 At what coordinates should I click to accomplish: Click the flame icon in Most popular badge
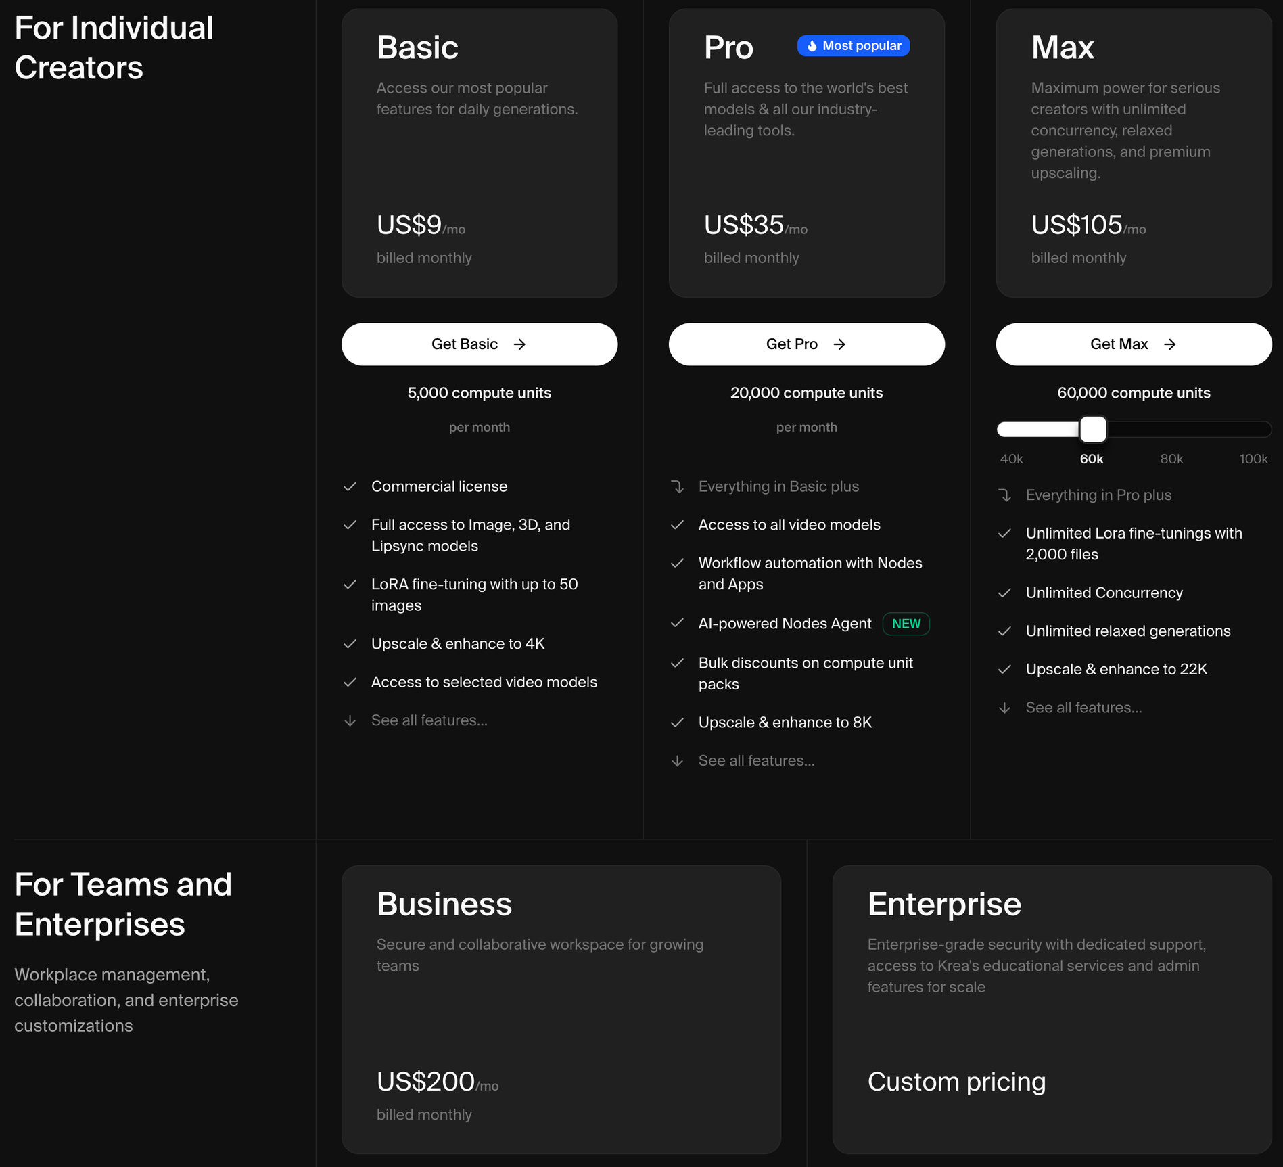[x=812, y=46]
